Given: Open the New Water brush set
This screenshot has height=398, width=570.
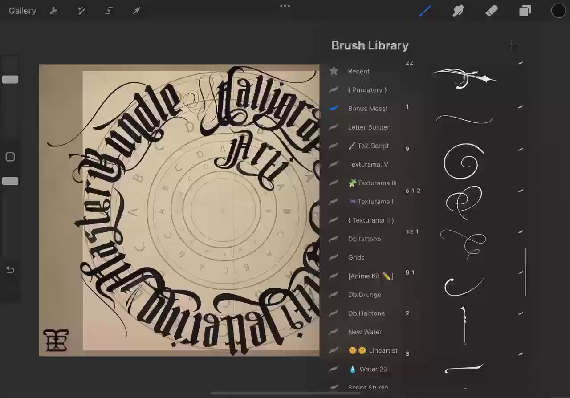Looking at the screenshot, I should 366,332.
